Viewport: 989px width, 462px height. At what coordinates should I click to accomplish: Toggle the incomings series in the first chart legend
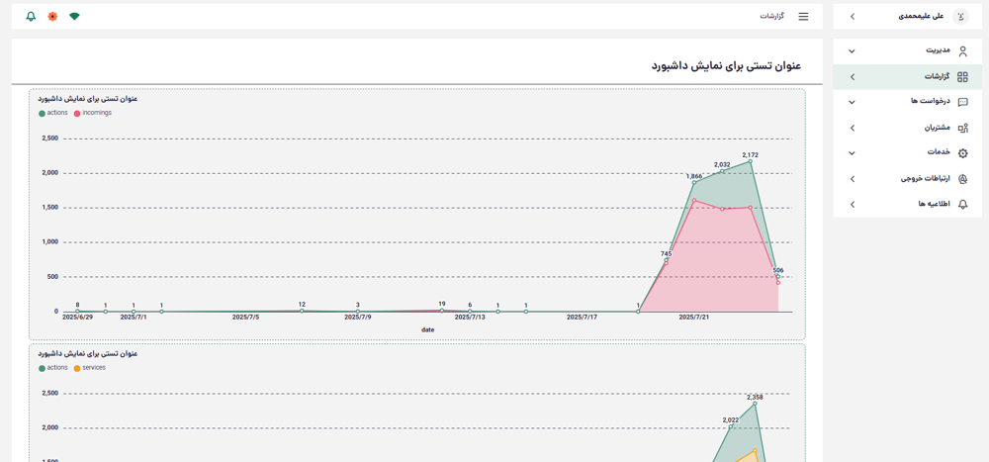click(96, 113)
